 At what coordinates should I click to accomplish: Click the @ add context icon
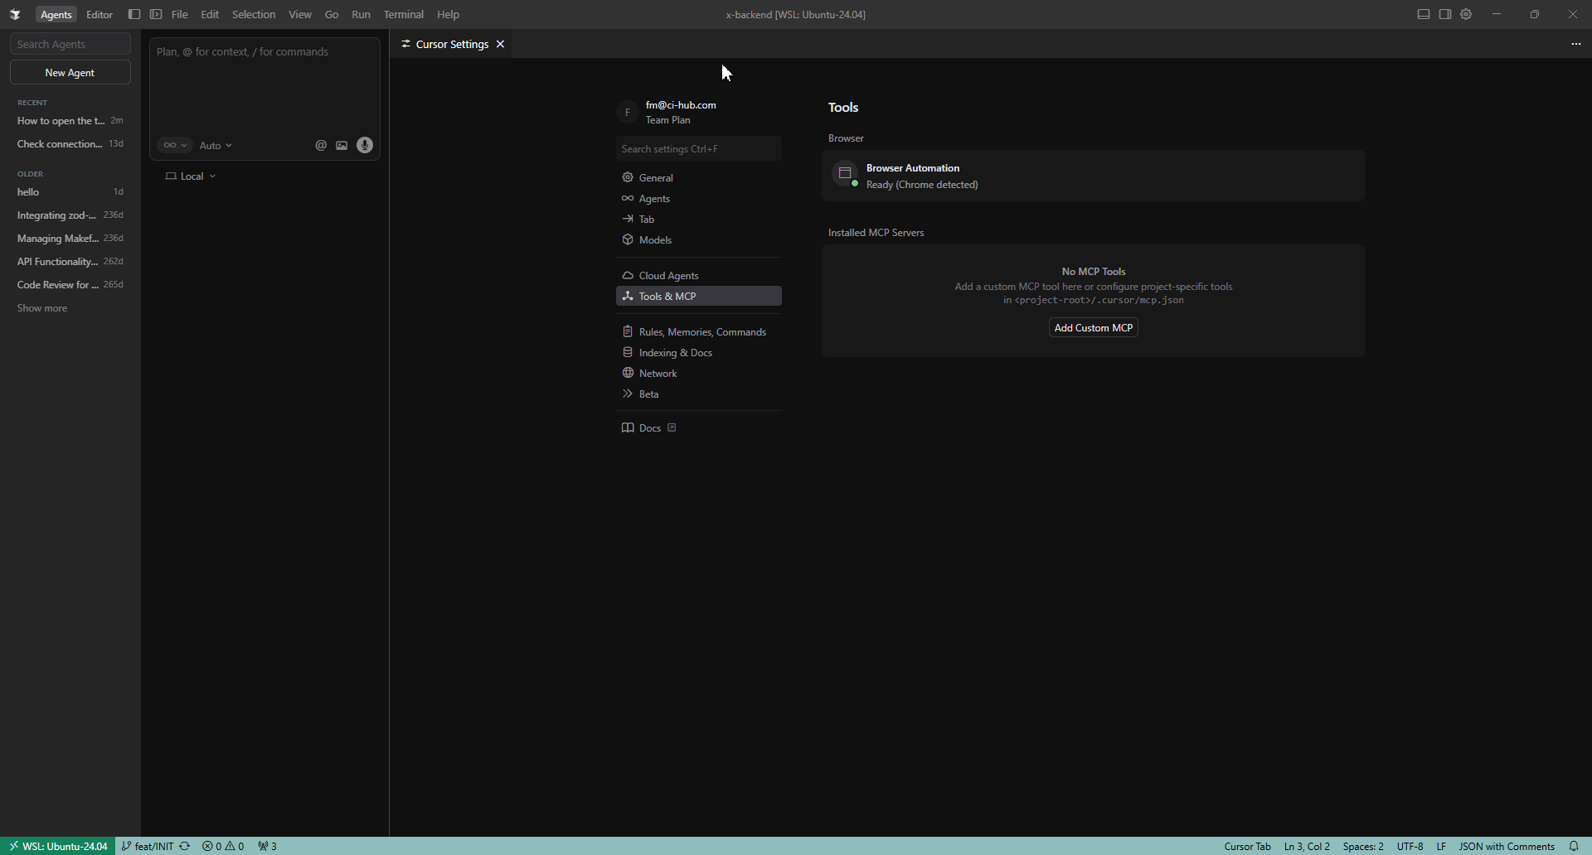click(x=321, y=146)
